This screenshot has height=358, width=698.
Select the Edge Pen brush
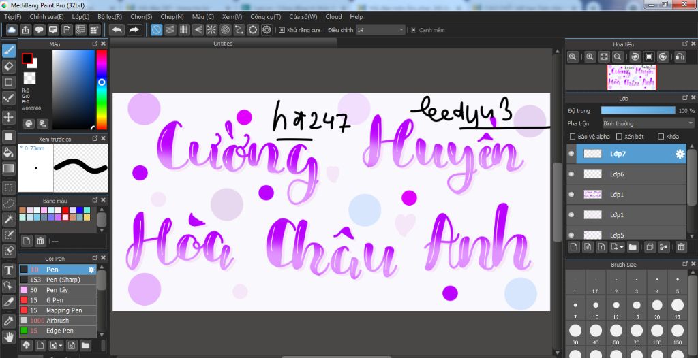pyautogui.click(x=57, y=331)
